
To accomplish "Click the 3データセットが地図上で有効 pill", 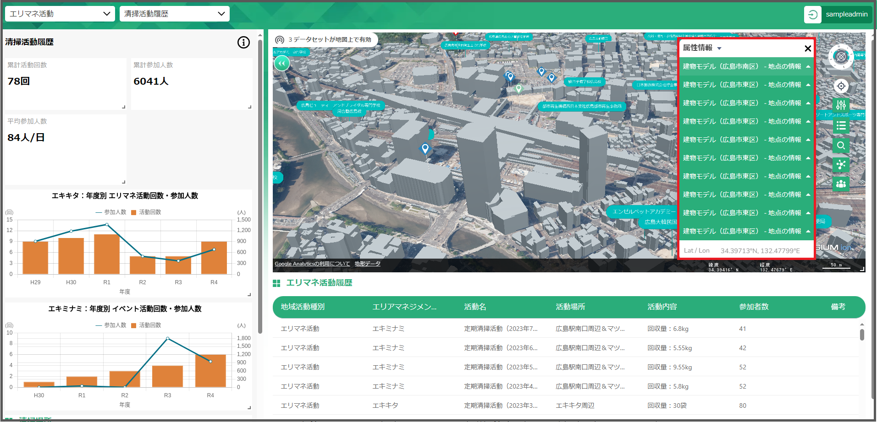I will [325, 40].
